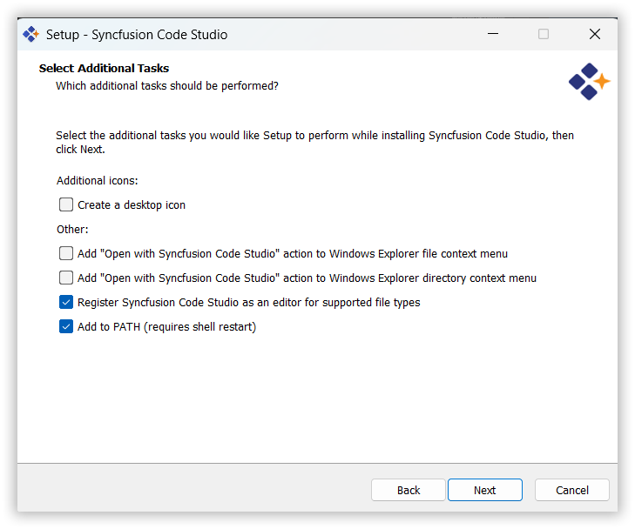Viewport: 635px width, 529px height.
Task: Close the Setup dialog with the X
Action: [595, 35]
